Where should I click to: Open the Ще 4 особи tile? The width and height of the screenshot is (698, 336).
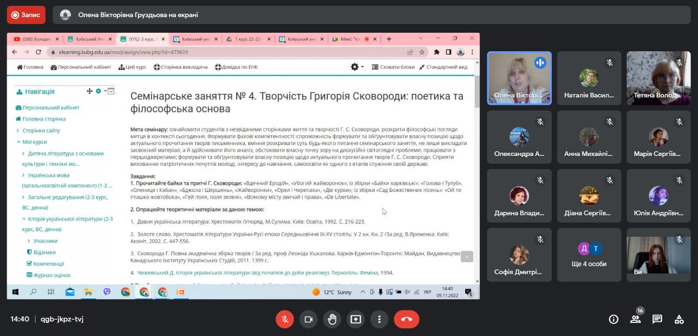(x=589, y=255)
